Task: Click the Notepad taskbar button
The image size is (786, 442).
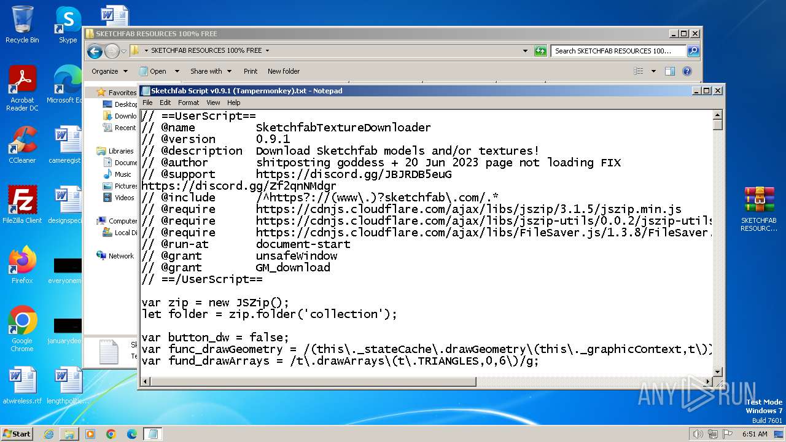Action: point(152,434)
